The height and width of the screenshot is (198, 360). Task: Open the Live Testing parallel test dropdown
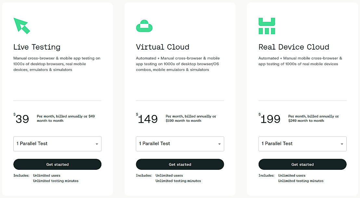(x=58, y=144)
